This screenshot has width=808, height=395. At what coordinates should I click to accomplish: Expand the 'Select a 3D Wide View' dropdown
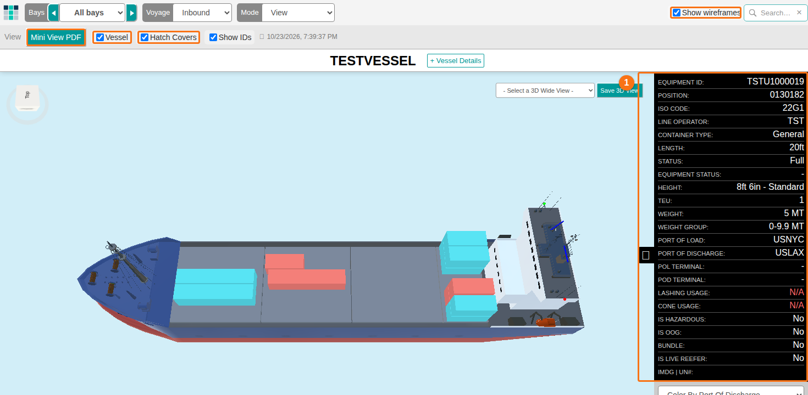pos(545,91)
